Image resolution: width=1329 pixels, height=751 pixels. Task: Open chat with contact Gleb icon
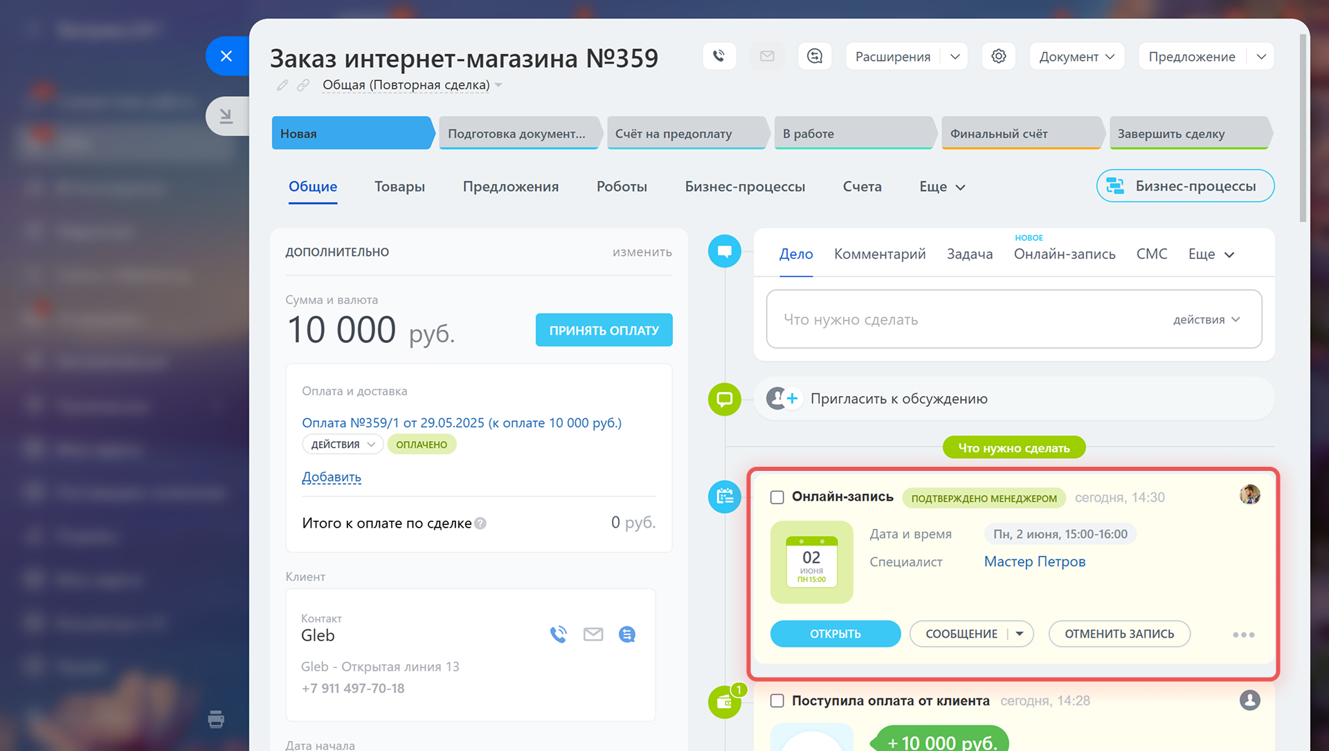point(627,634)
